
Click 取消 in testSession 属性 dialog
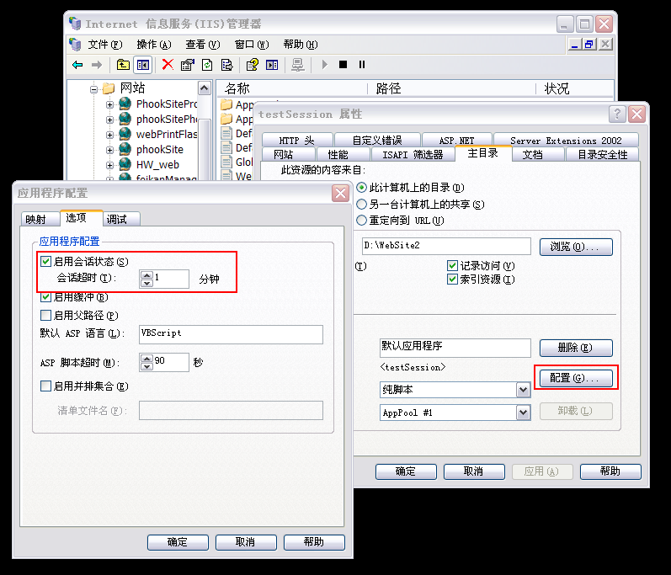pyautogui.click(x=474, y=471)
